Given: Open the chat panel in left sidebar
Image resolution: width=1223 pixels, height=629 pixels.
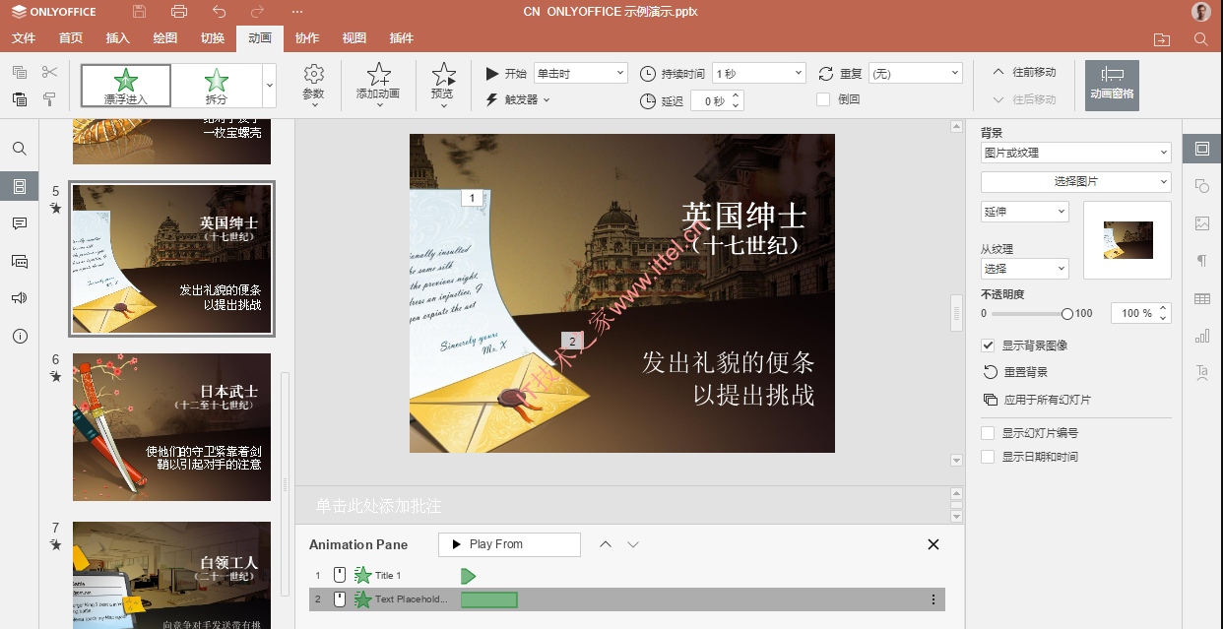Looking at the screenshot, I should pos(20,261).
